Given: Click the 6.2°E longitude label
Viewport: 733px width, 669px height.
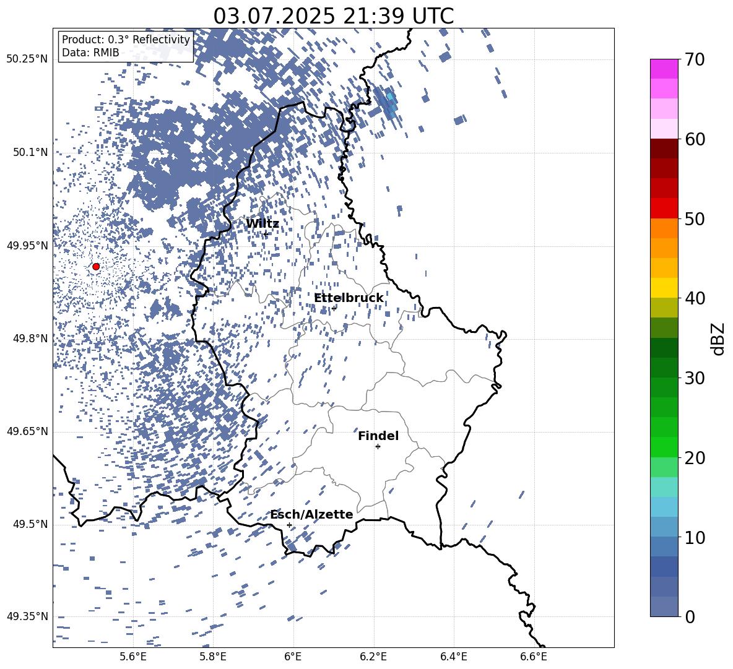Looking at the screenshot, I should coord(373,657).
